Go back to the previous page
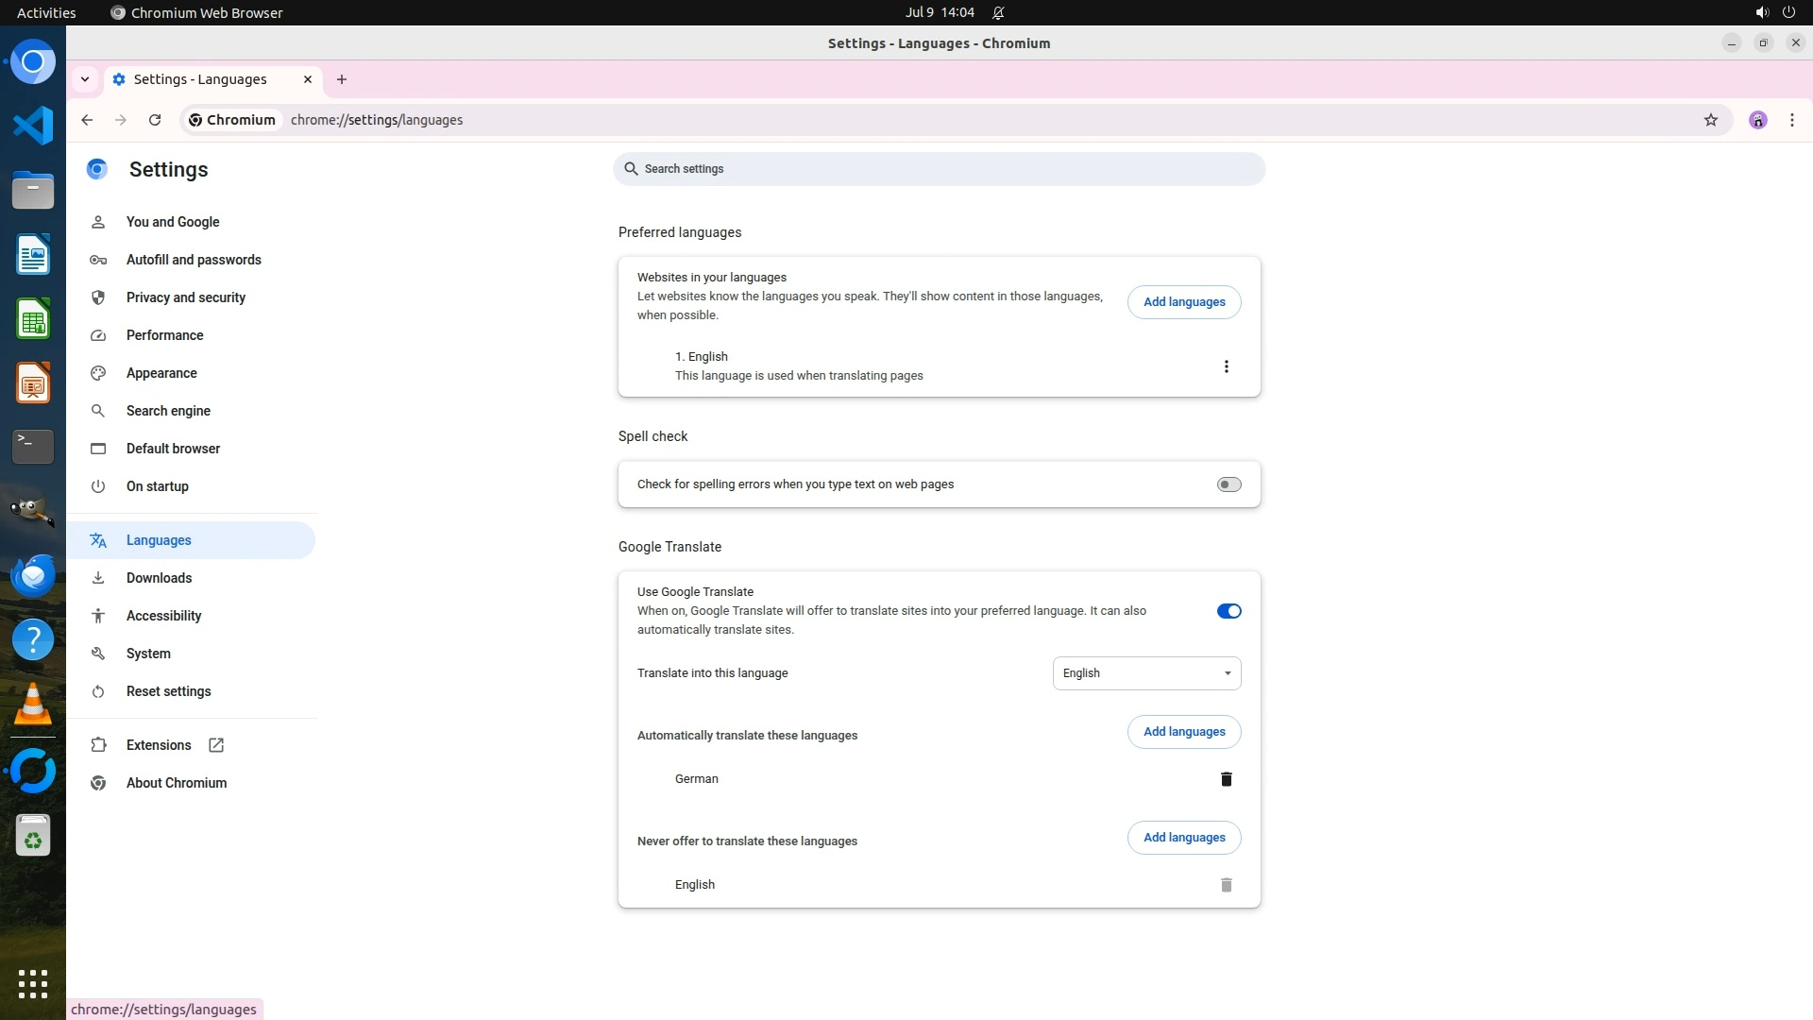 coord(87,120)
